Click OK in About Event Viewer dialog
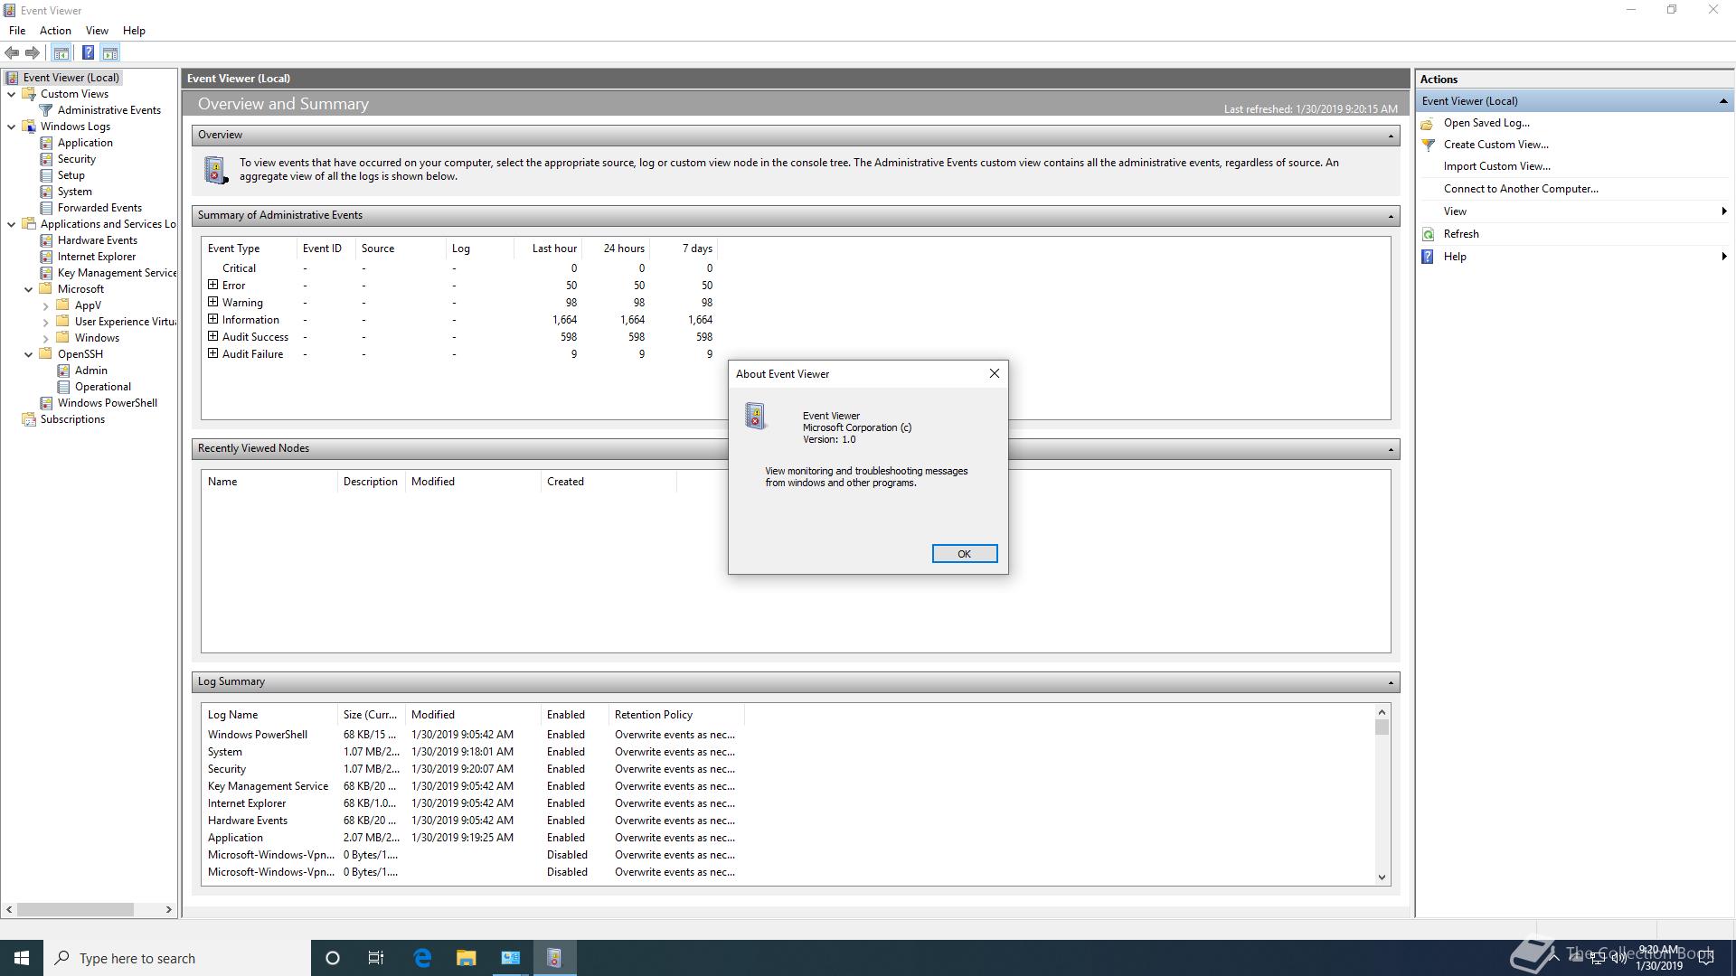 pyautogui.click(x=964, y=554)
